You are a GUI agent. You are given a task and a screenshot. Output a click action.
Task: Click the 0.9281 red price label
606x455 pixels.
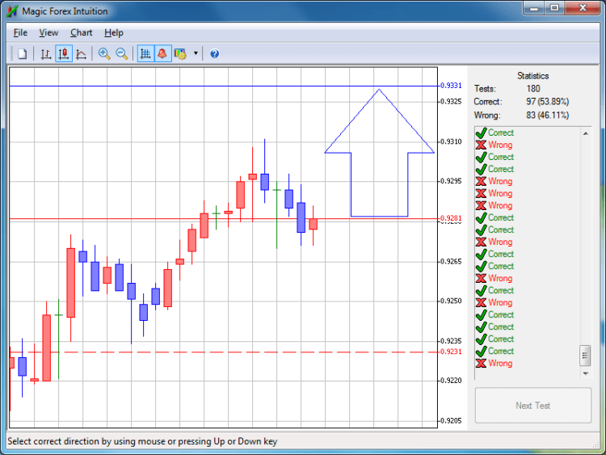pyautogui.click(x=451, y=218)
